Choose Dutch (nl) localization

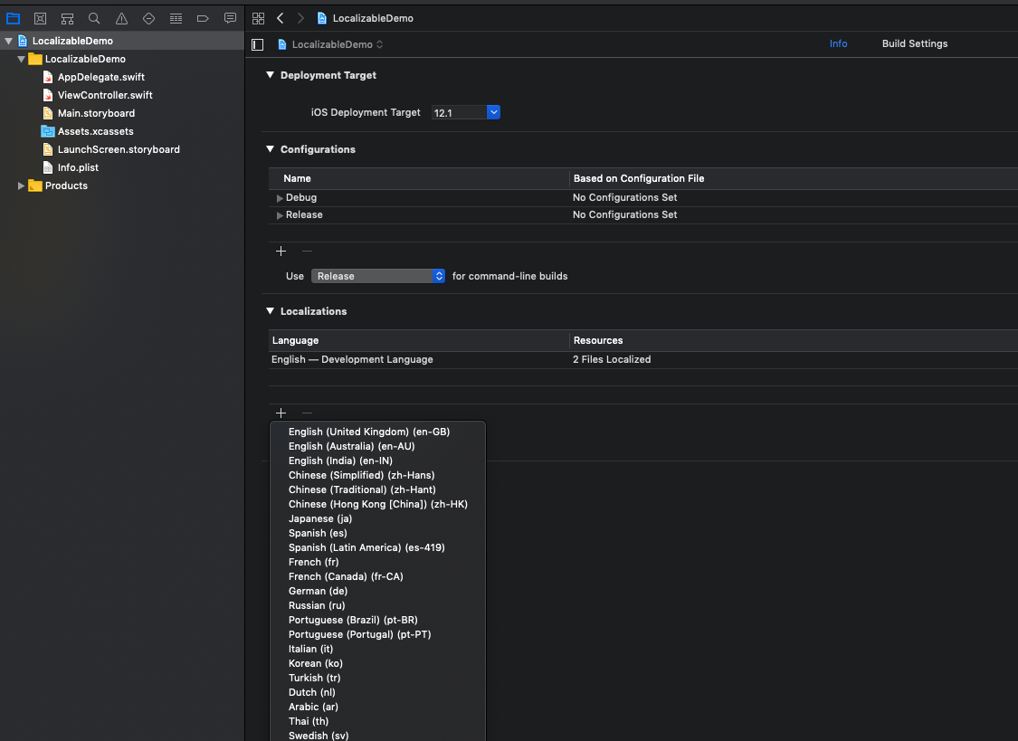377,692
